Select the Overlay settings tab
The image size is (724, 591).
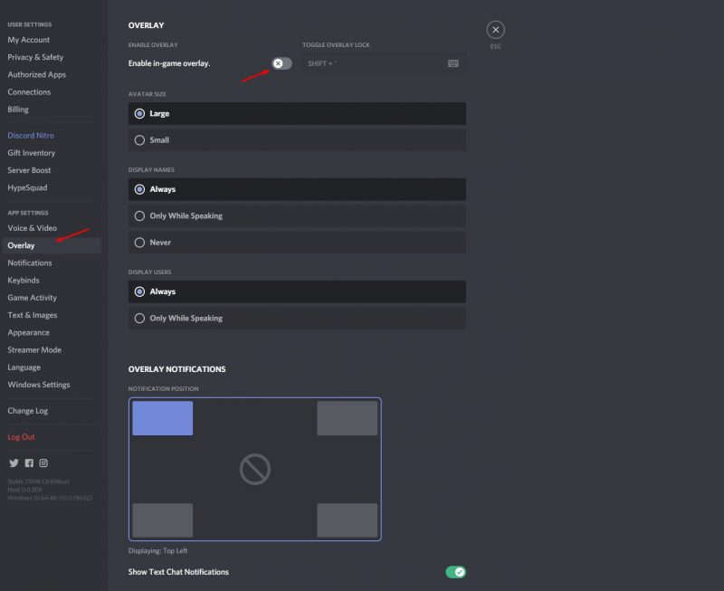click(52, 245)
